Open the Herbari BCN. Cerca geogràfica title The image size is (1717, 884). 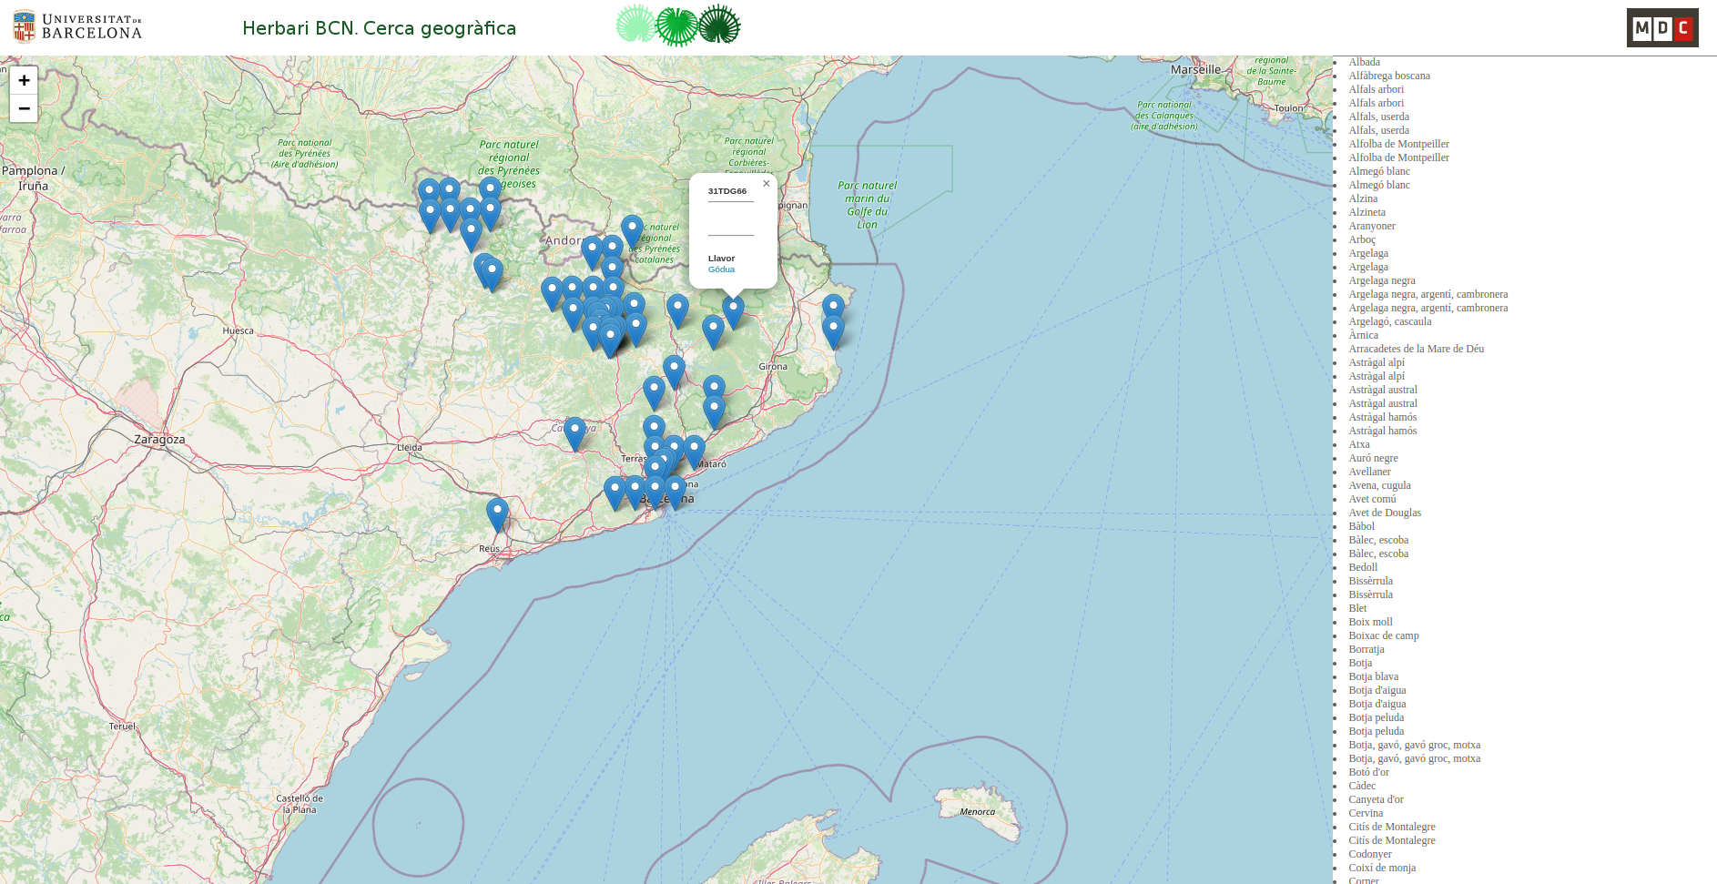coord(379,28)
